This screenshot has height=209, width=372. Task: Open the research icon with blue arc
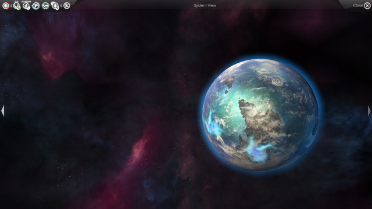pyautogui.click(x=36, y=5)
